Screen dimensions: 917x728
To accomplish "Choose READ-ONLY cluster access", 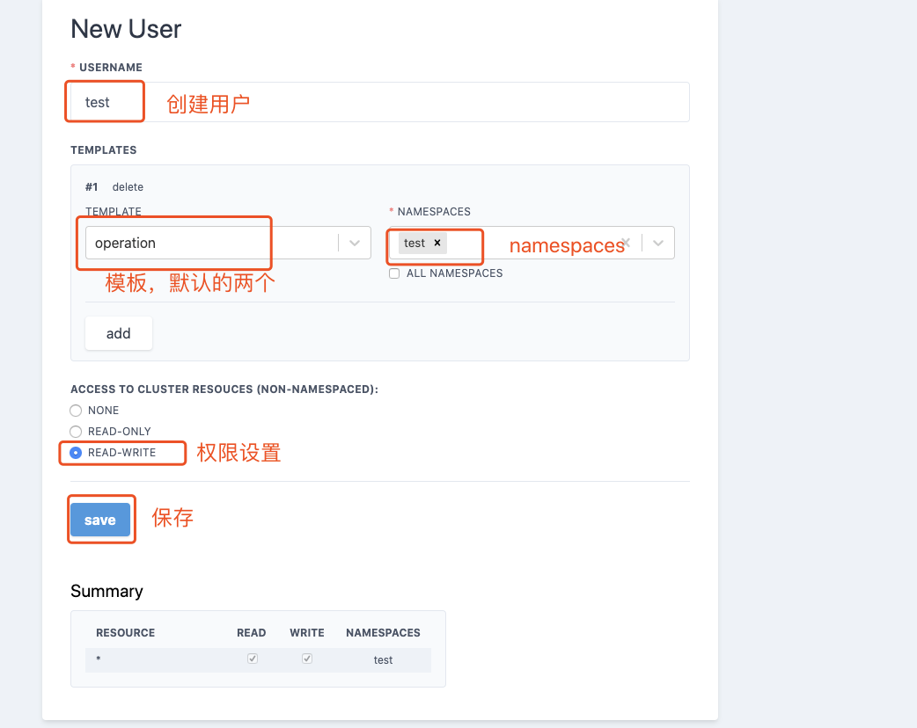I will coord(76,432).
